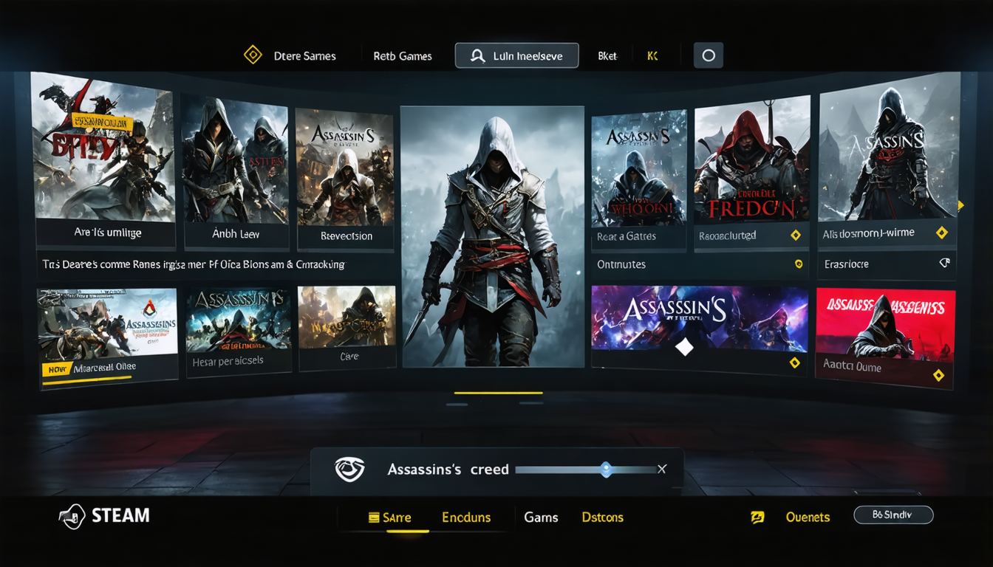Click the emblem icon in the search overlay
Viewport: 993px width, 567px height.
pyautogui.click(x=349, y=469)
